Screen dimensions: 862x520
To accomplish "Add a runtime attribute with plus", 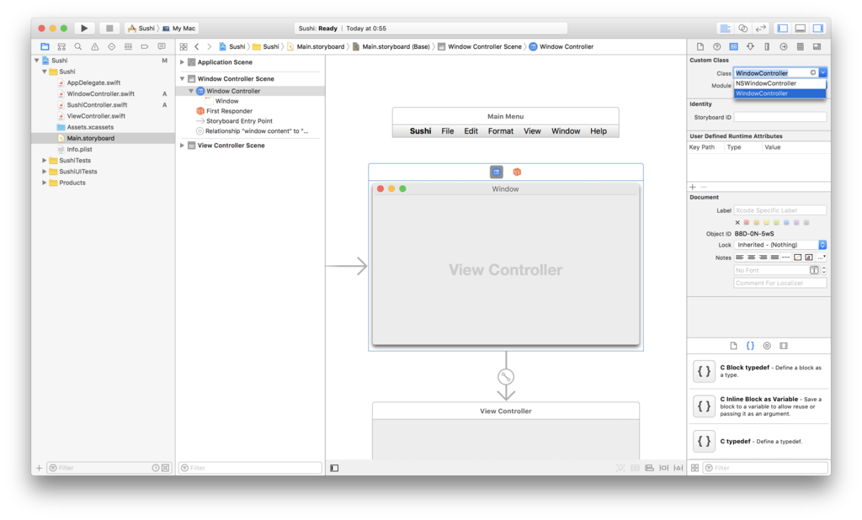I will click(x=693, y=187).
